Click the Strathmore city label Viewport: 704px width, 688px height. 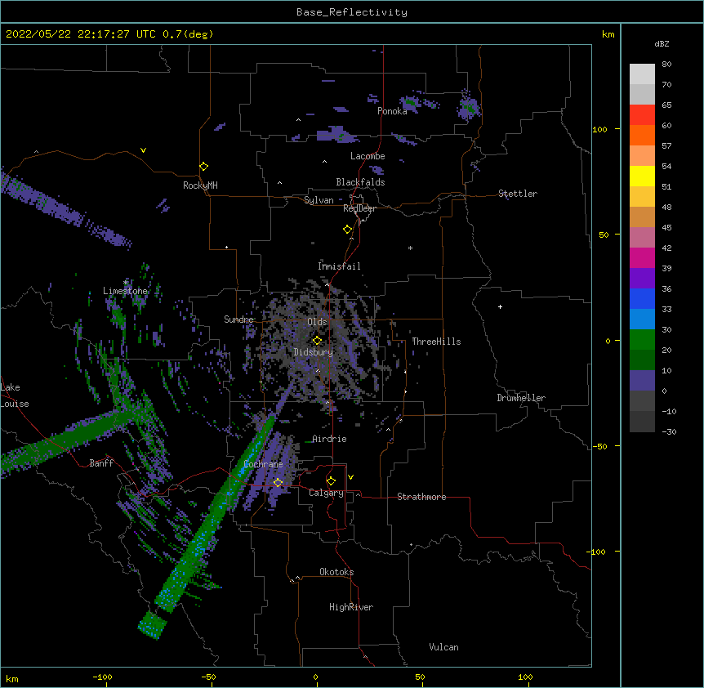pyautogui.click(x=421, y=497)
